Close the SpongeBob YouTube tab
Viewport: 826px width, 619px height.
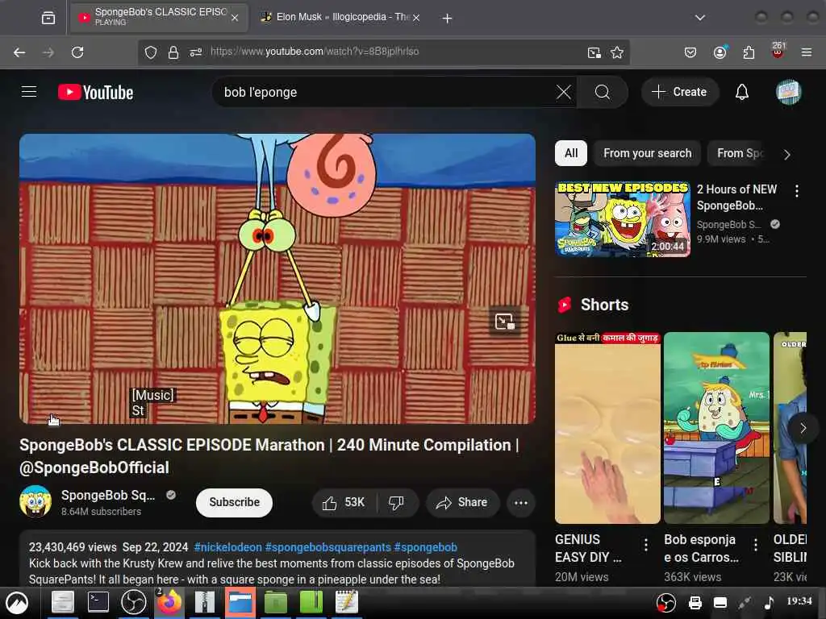(235, 18)
